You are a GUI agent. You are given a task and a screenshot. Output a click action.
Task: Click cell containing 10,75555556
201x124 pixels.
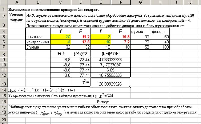110,75
